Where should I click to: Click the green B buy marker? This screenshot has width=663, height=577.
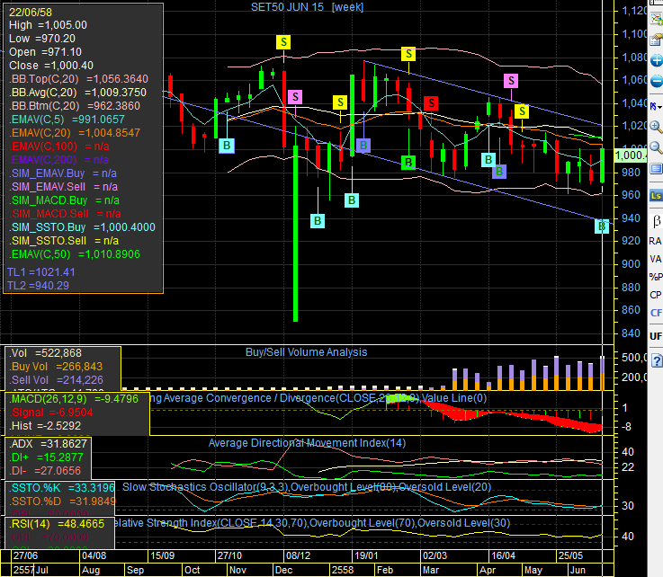click(408, 162)
